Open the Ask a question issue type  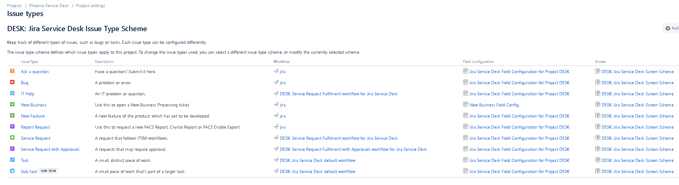click(35, 72)
